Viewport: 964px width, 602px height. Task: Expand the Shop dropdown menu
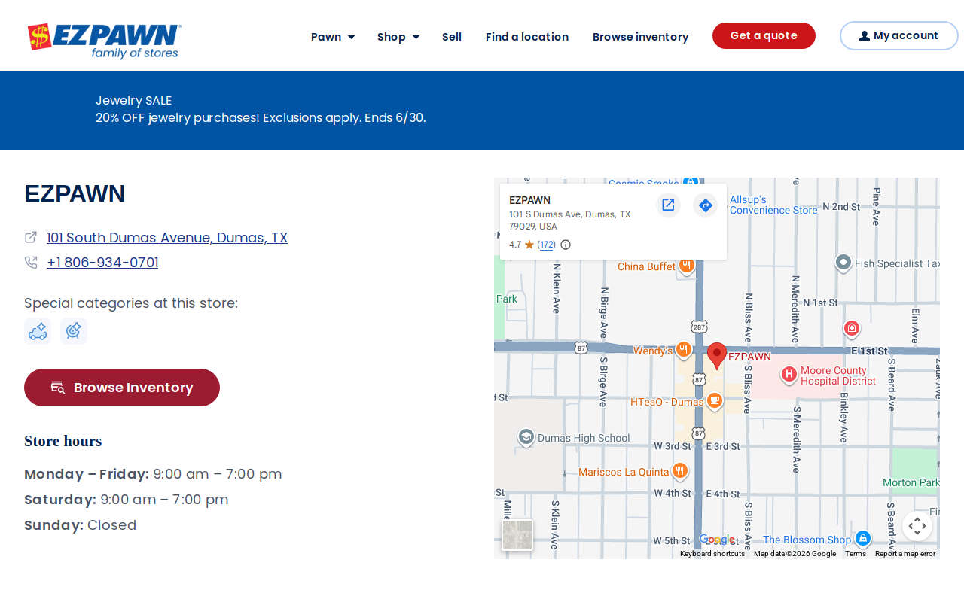[398, 37]
